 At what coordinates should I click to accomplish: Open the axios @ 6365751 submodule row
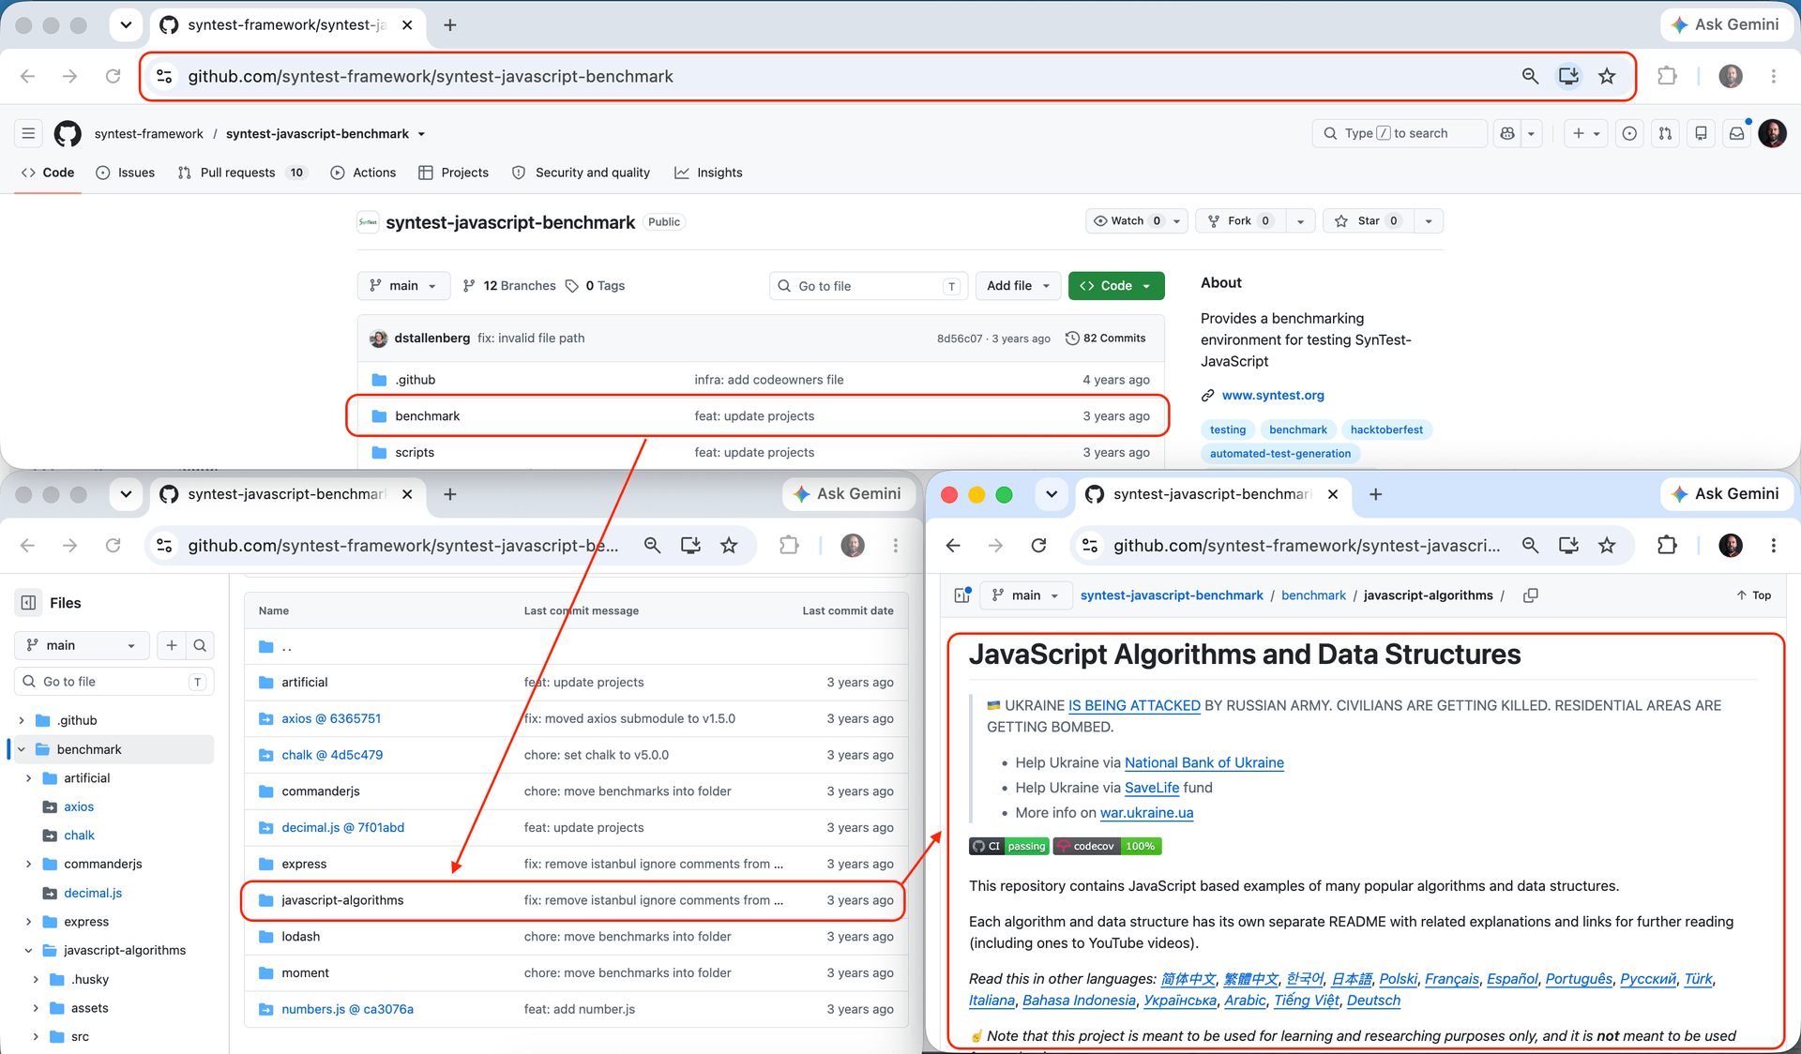pyautogui.click(x=331, y=718)
